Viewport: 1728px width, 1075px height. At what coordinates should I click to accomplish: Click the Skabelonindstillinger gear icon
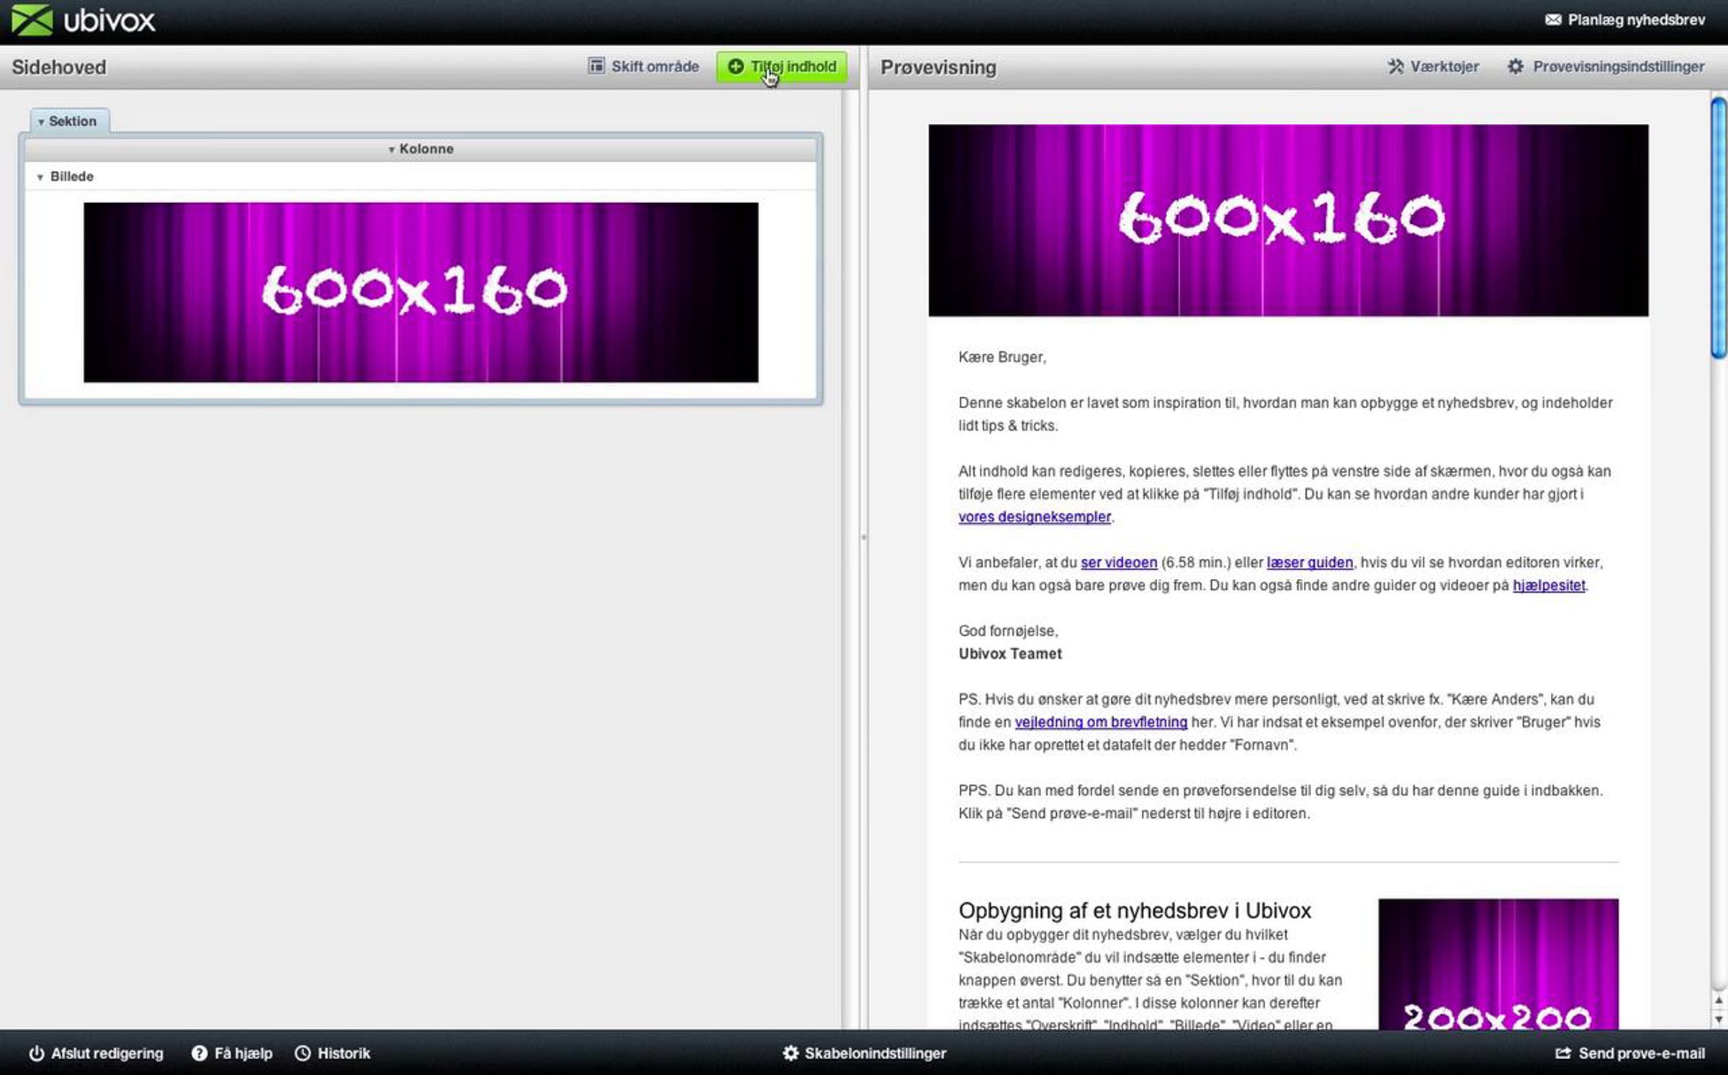tap(791, 1053)
